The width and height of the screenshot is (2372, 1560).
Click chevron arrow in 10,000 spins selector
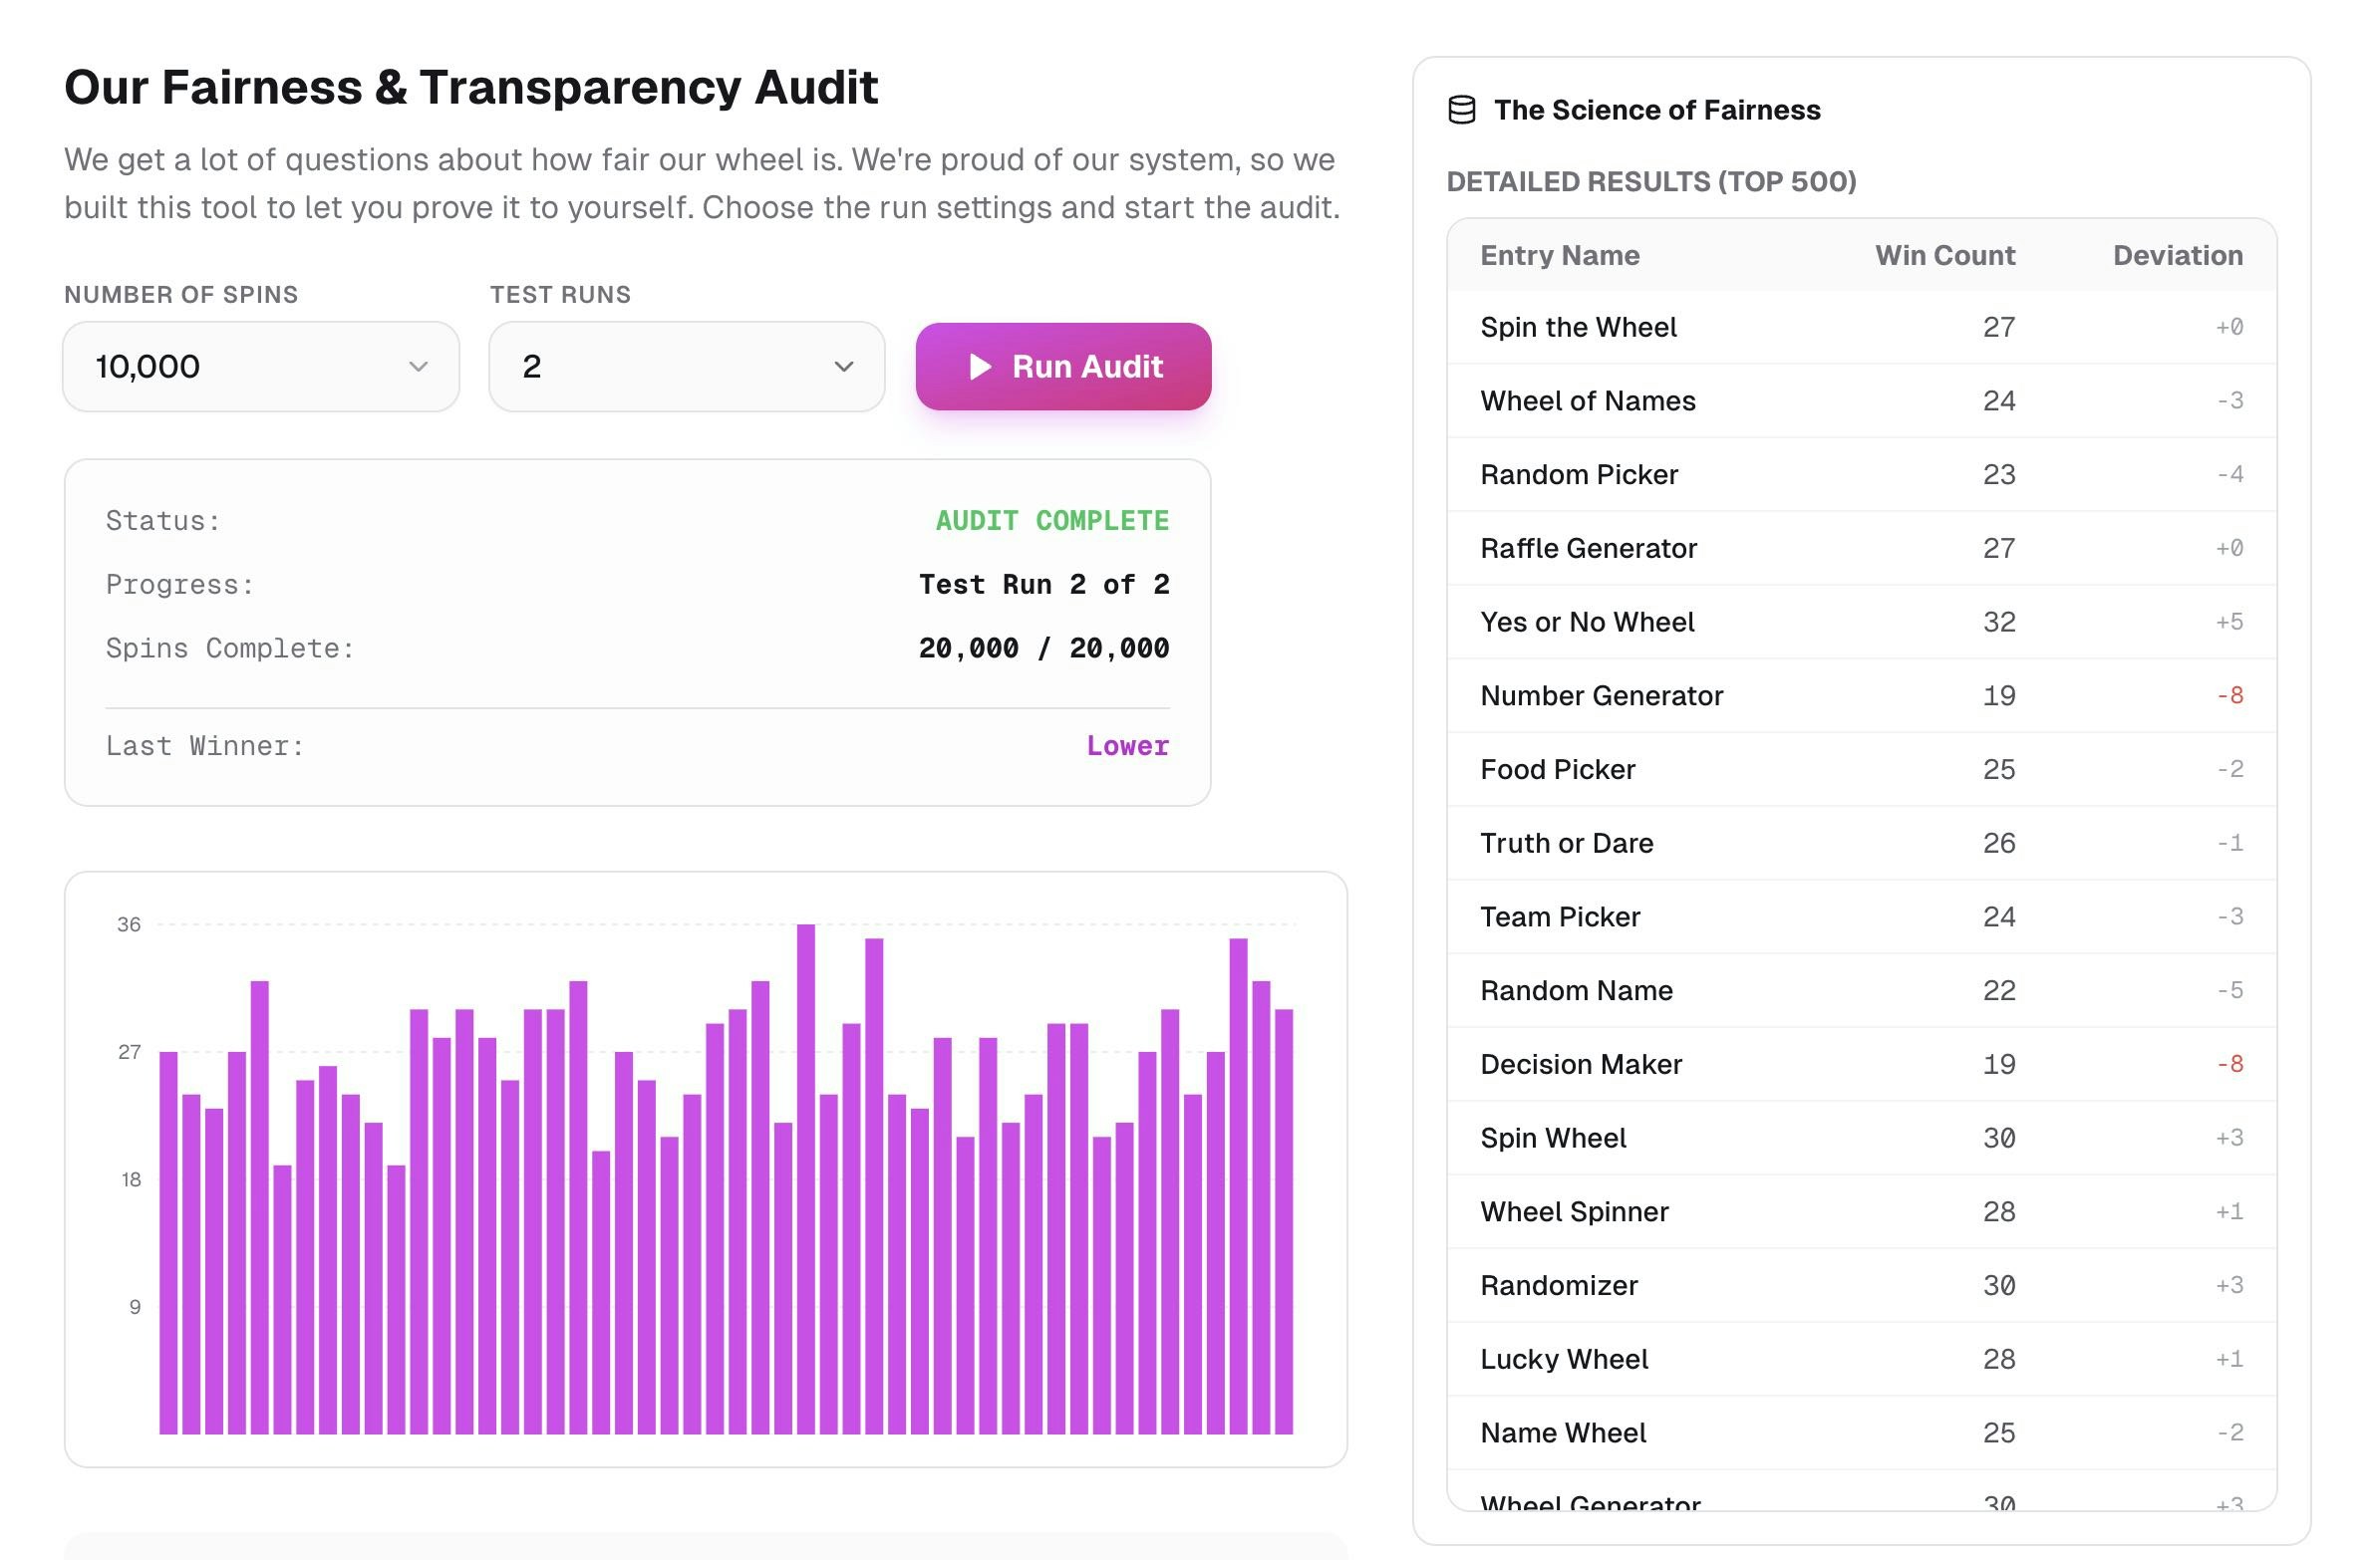(419, 367)
